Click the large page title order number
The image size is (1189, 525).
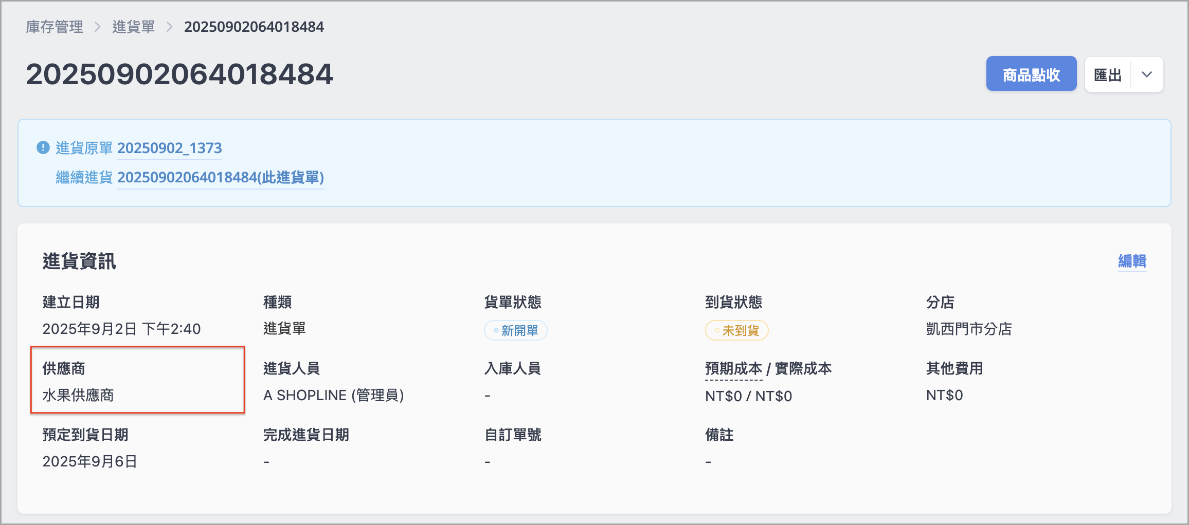pyautogui.click(x=179, y=74)
